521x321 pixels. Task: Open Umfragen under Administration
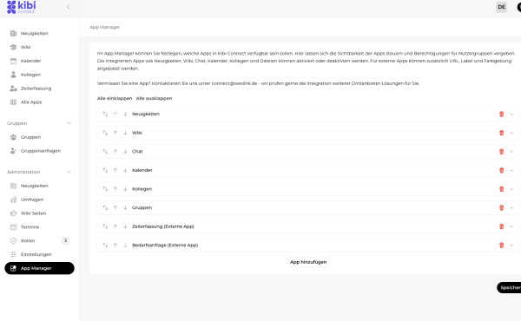click(x=39, y=200)
